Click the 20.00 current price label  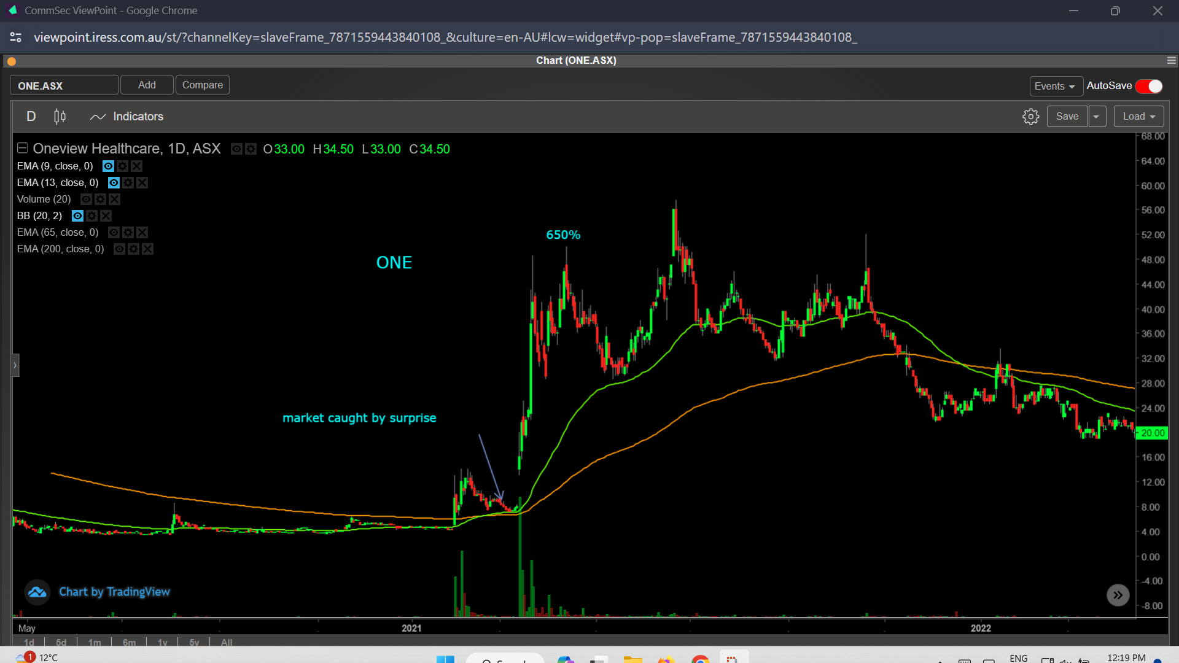[x=1152, y=433]
